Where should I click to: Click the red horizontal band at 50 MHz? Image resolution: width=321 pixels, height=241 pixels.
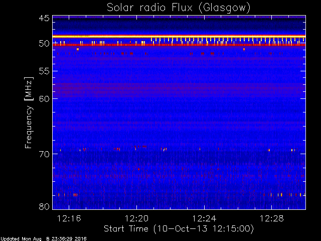179,45
